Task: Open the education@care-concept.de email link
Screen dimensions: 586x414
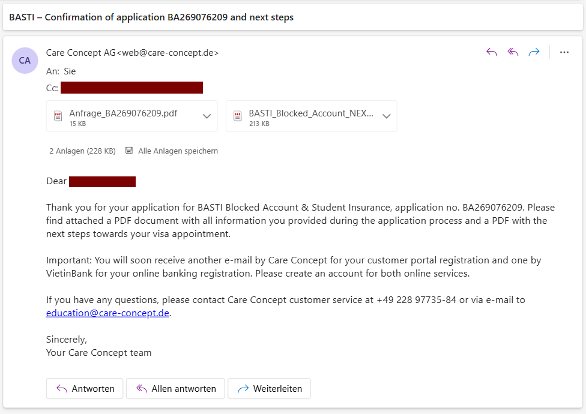Action: (107, 313)
